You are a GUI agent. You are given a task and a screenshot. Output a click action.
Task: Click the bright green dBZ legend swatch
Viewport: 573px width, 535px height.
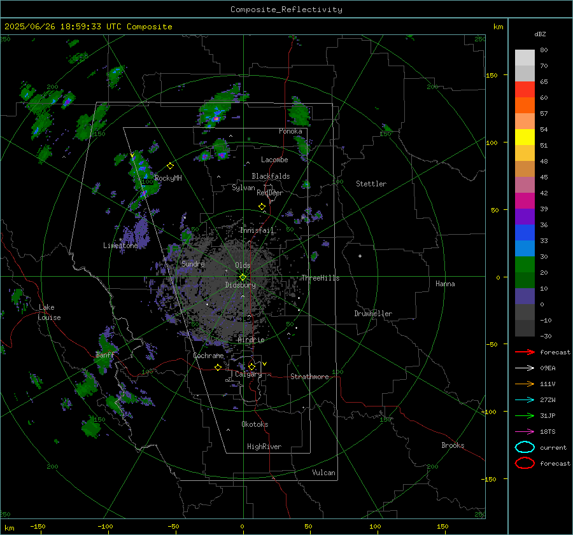525,264
